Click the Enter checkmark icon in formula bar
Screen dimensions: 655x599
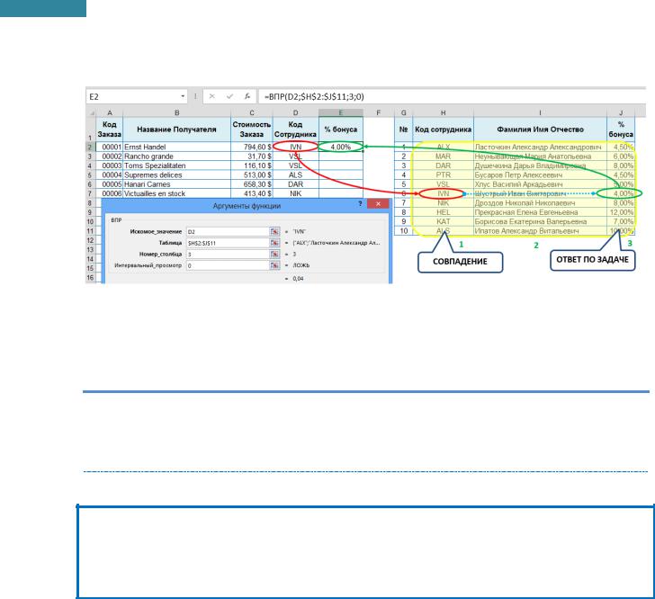(x=229, y=96)
